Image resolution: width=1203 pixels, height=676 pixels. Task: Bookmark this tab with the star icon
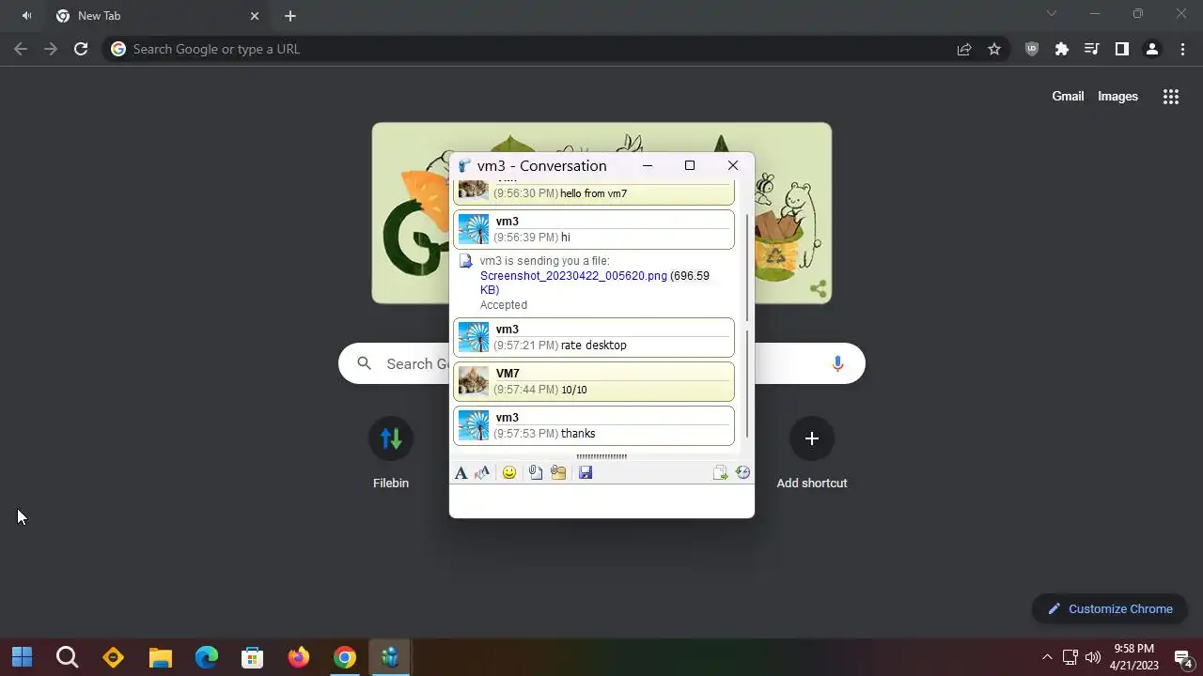994,49
